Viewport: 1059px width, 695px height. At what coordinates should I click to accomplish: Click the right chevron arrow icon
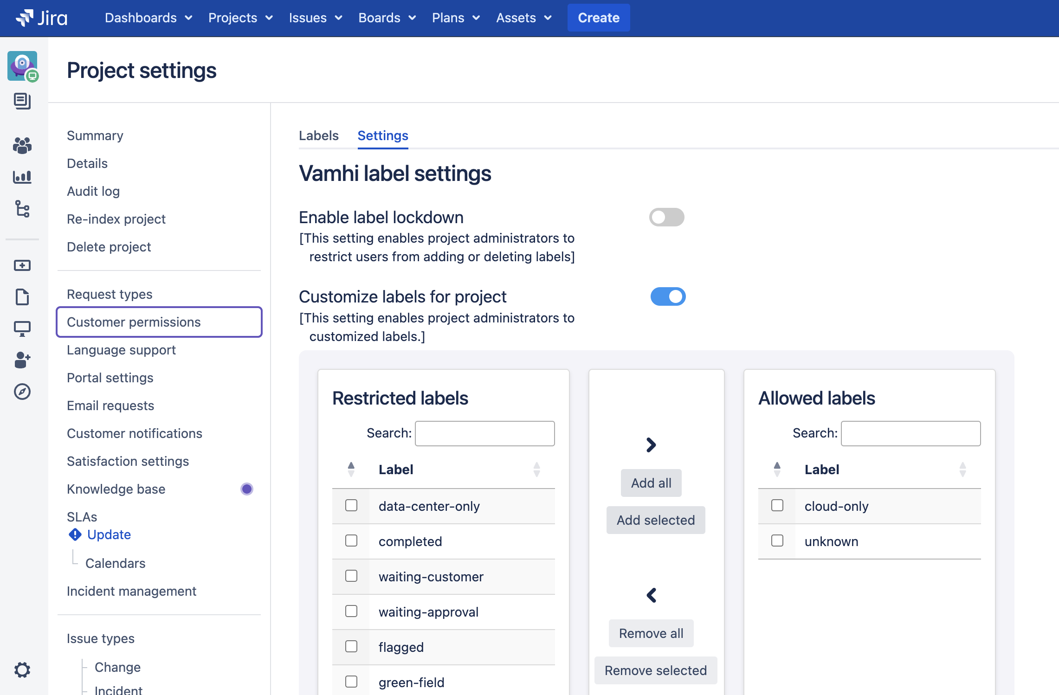click(651, 445)
